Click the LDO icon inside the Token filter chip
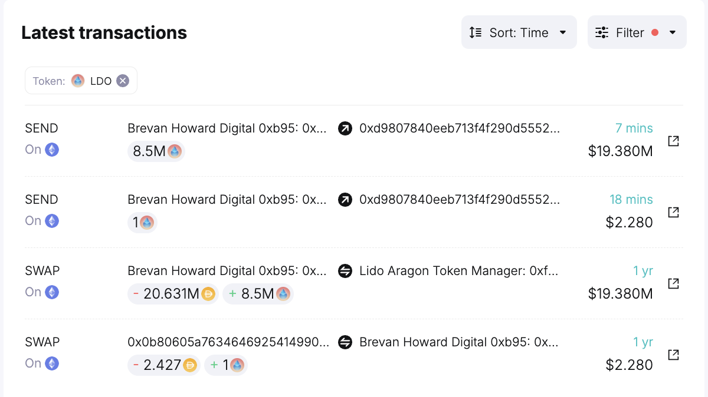Screen dimensions: 708x397 click(x=78, y=80)
